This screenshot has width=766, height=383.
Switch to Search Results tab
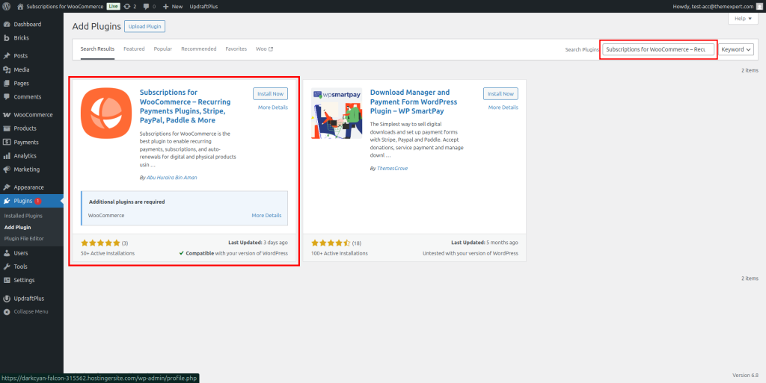[98, 49]
